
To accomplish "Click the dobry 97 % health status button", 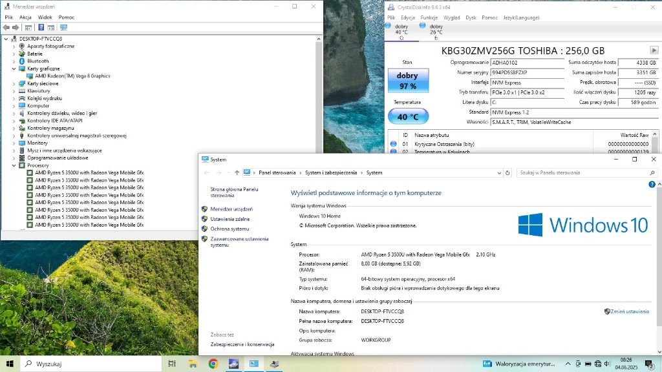I will [408, 81].
